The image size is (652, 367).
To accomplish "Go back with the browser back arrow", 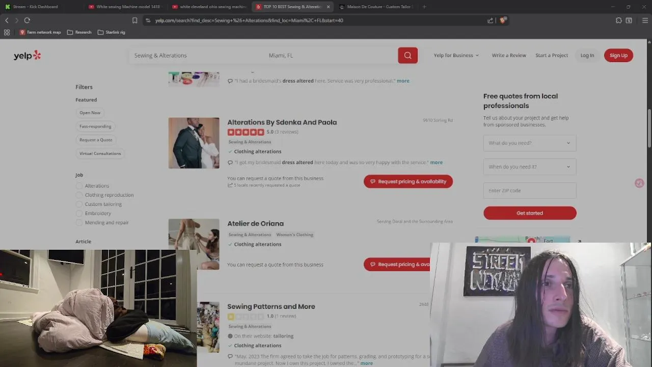I will tap(7, 20).
